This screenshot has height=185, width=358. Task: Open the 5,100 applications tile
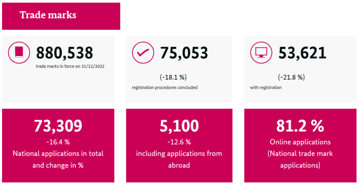tap(179, 145)
